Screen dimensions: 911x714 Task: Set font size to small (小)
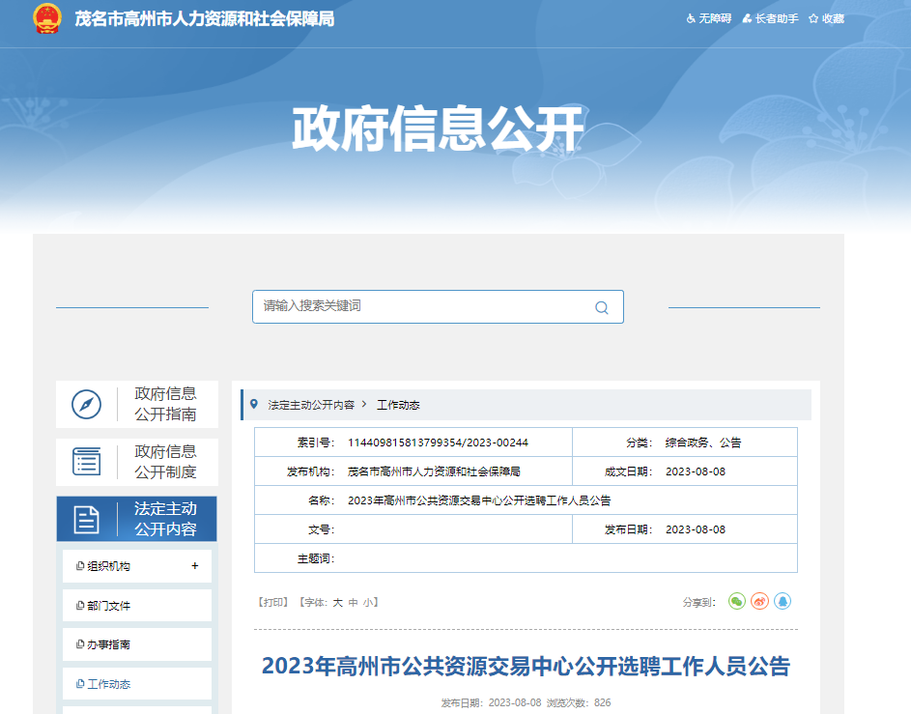tap(368, 602)
